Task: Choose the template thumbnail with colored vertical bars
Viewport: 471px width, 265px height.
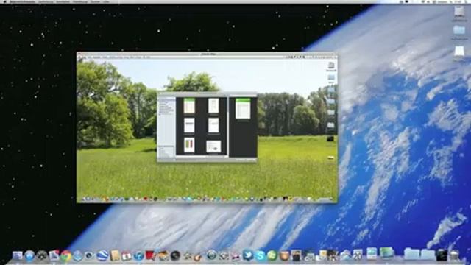Action: pyautogui.click(x=189, y=145)
